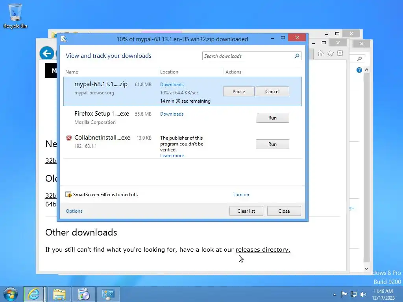Open Learn more about unverified publisher
This screenshot has width=403, height=302.
(x=172, y=156)
